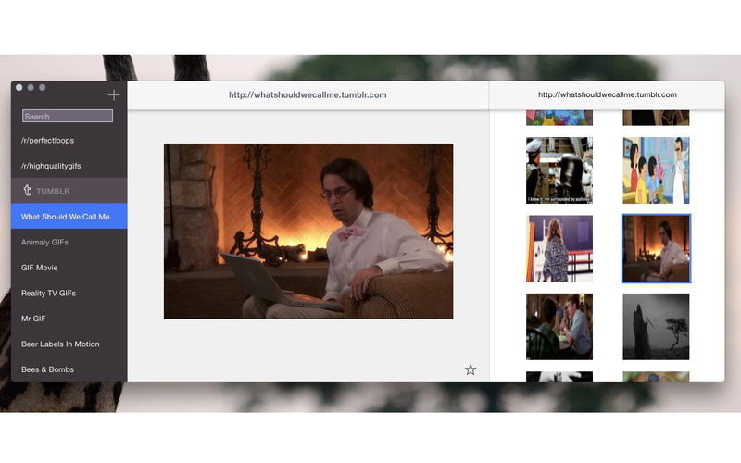
Task: Select the Mr GIF feed
Action: coord(36,319)
